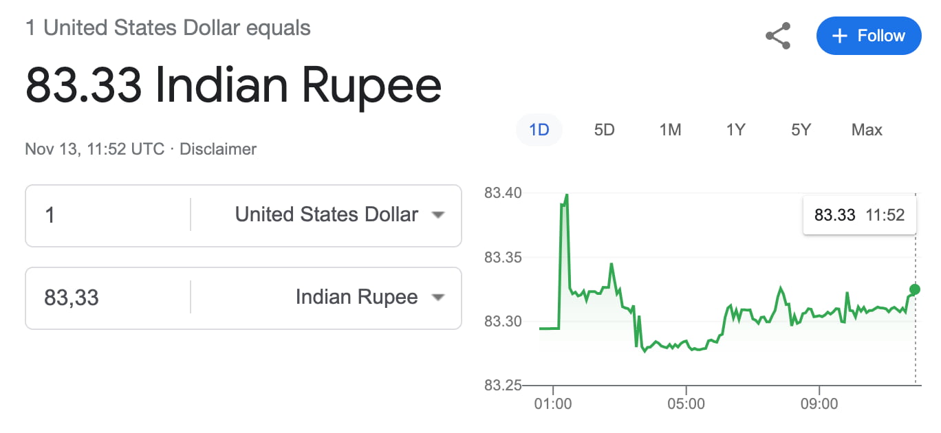Switch to the 5D chart range
This screenshot has height=433, width=941.
[604, 130]
